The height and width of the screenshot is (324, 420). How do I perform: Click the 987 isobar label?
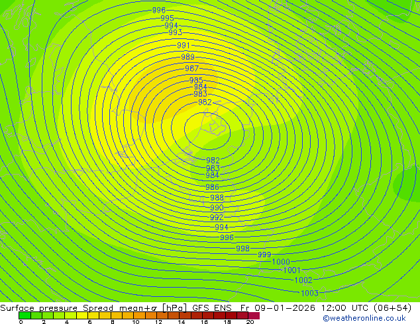[x=192, y=68]
